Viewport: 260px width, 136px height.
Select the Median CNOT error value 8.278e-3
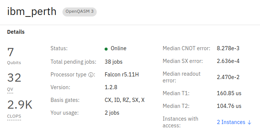point(228,48)
